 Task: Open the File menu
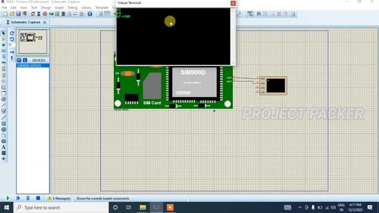[x=4, y=8]
